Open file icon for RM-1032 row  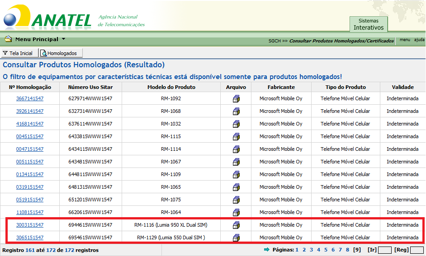tap(236, 124)
